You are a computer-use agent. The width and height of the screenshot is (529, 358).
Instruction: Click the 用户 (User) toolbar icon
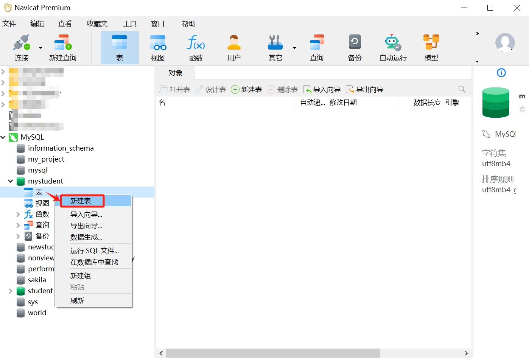234,47
